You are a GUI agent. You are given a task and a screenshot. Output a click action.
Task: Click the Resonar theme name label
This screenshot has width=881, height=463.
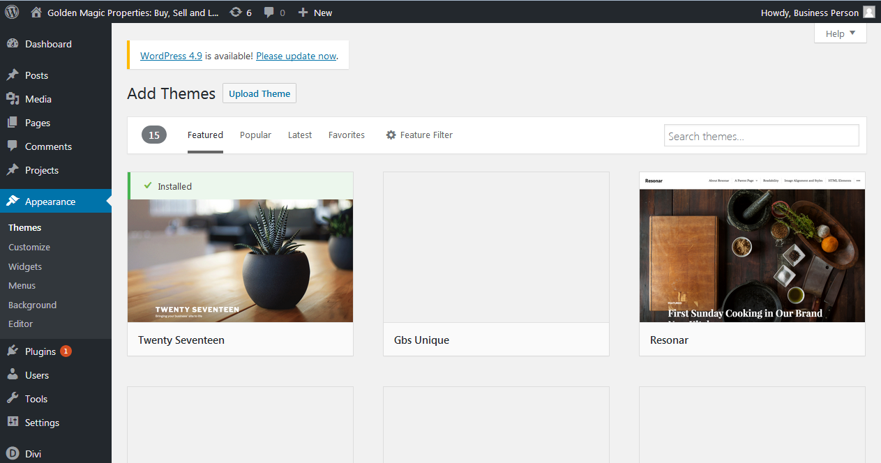click(x=669, y=340)
